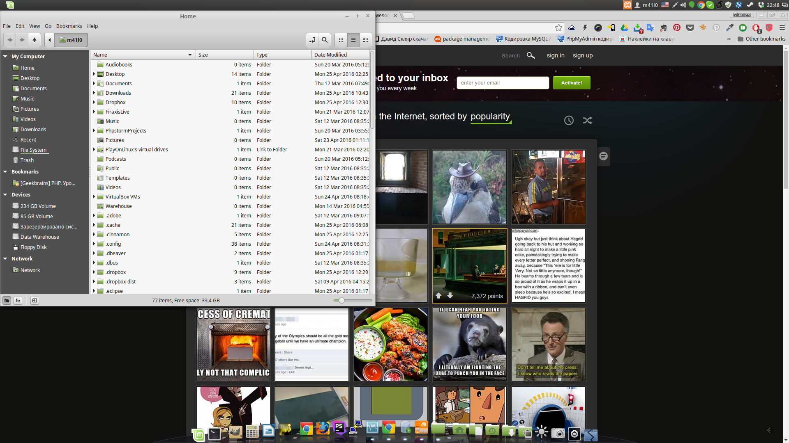Upvote the Nighthawks painting post
The width and height of the screenshot is (789, 443).
pos(438,296)
